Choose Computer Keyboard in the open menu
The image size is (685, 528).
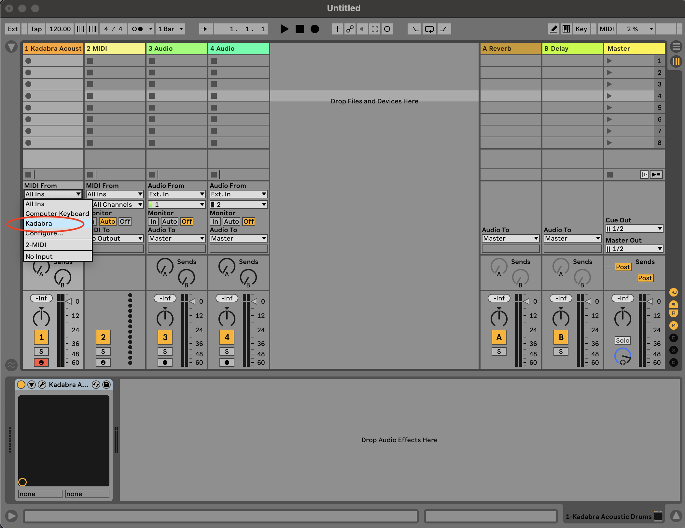[x=58, y=214]
